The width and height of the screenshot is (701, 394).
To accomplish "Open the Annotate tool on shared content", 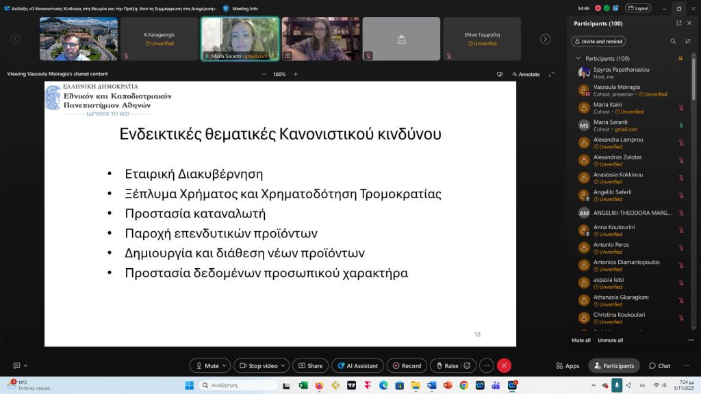I will 528,74.
